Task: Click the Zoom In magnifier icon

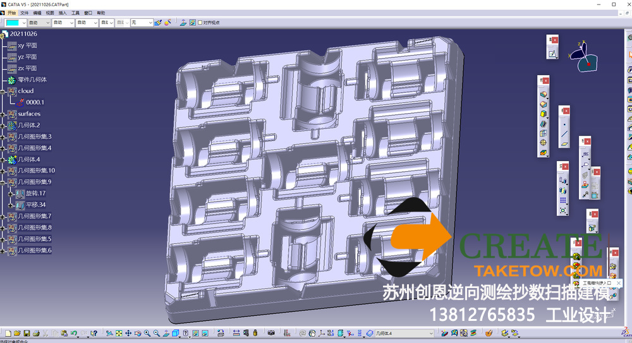Action: 147,333
